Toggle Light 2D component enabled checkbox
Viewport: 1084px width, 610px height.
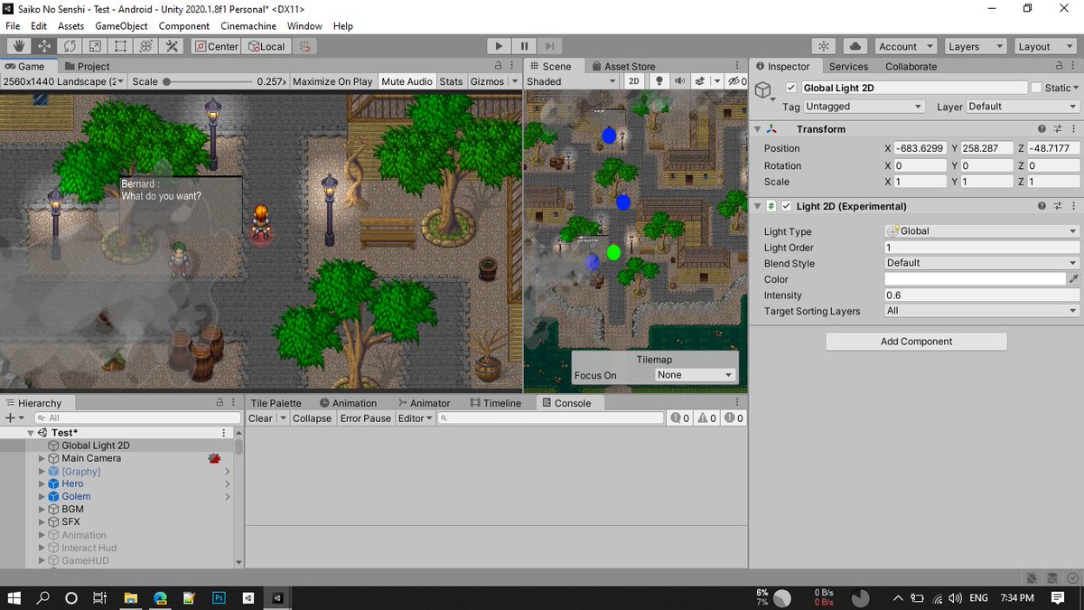(x=787, y=206)
